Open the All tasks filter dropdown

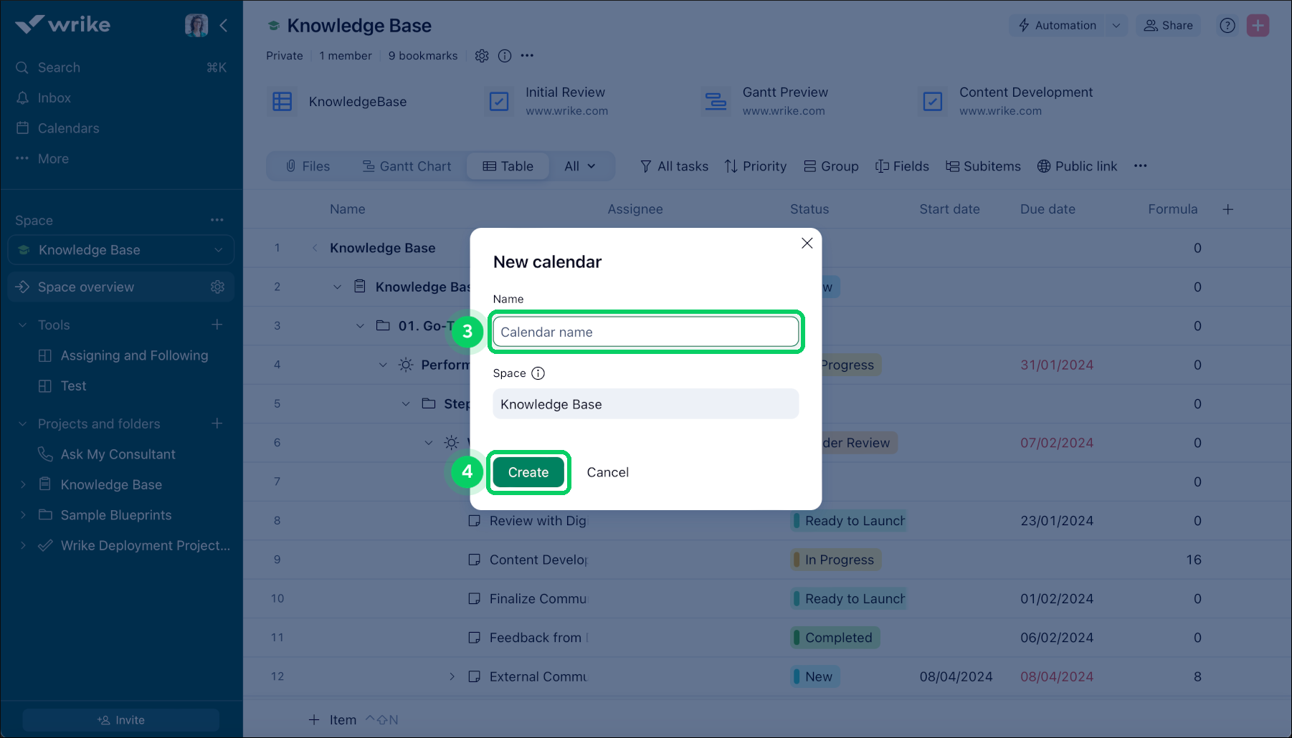(x=674, y=166)
